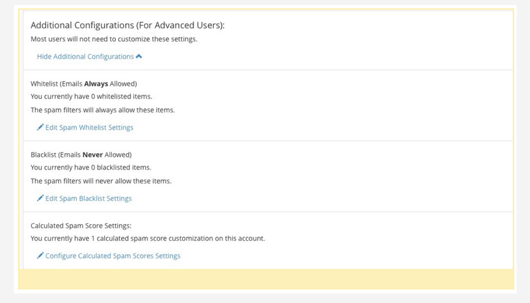Image resolution: width=530 pixels, height=303 pixels.
Task: Click the pencil icon beside Edit Spam Whitelist Settings
Action: coord(40,127)
